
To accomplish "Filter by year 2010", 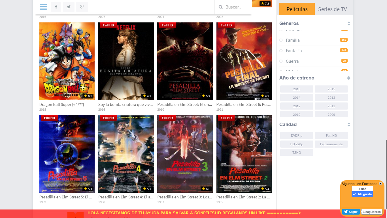I will point(297,114).
